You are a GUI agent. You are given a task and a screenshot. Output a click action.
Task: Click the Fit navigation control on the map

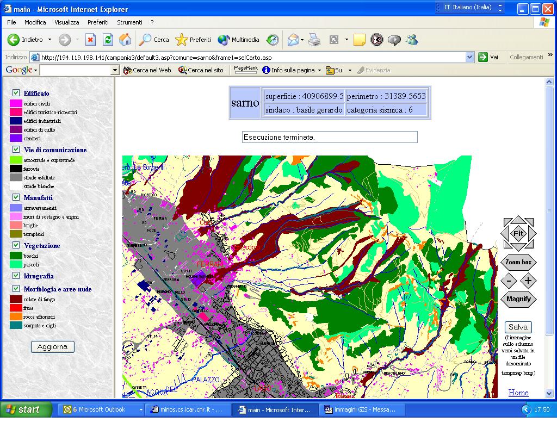point(518,233)
